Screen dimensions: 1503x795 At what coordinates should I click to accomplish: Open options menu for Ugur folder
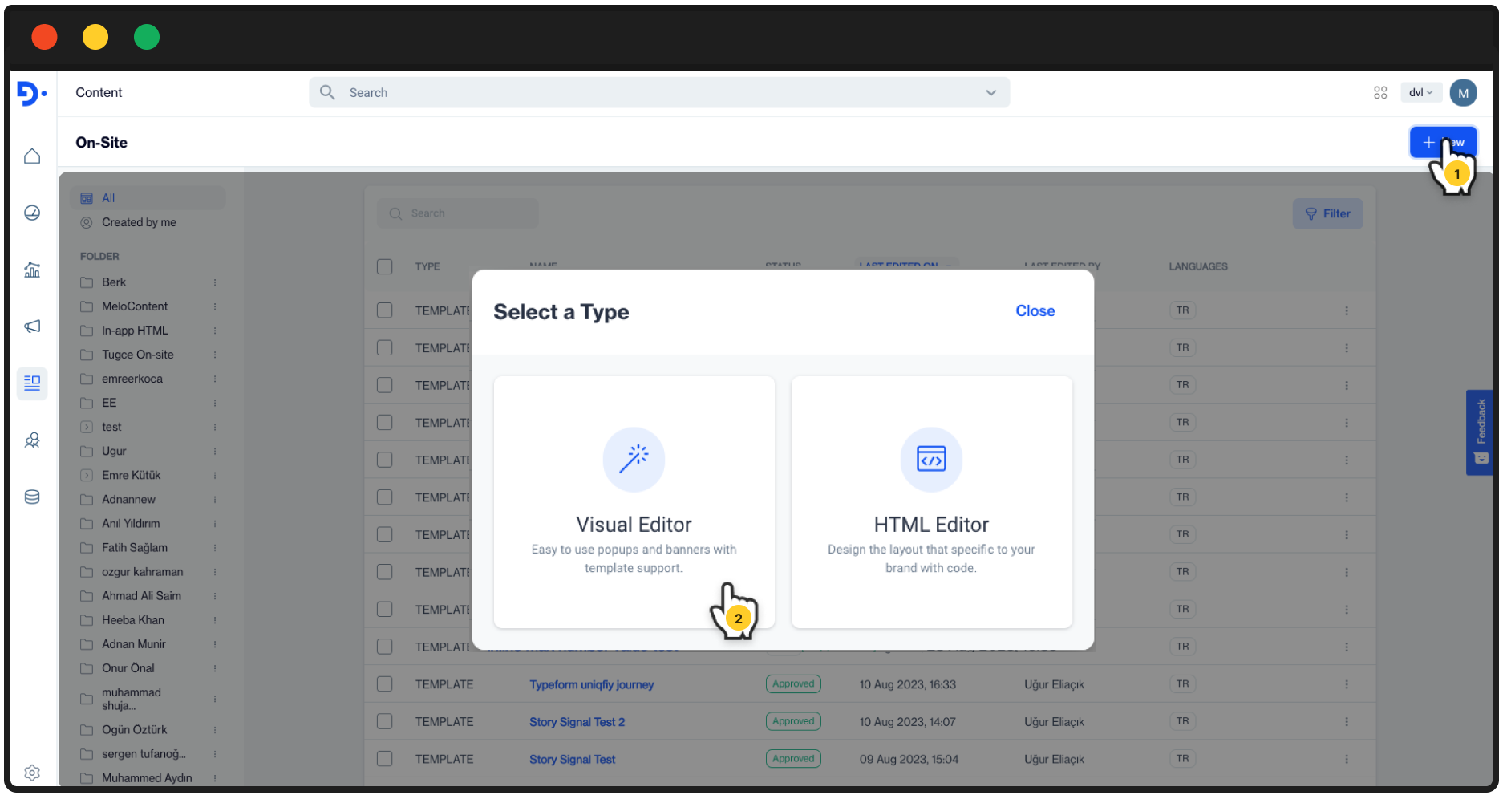click(215, 452)
